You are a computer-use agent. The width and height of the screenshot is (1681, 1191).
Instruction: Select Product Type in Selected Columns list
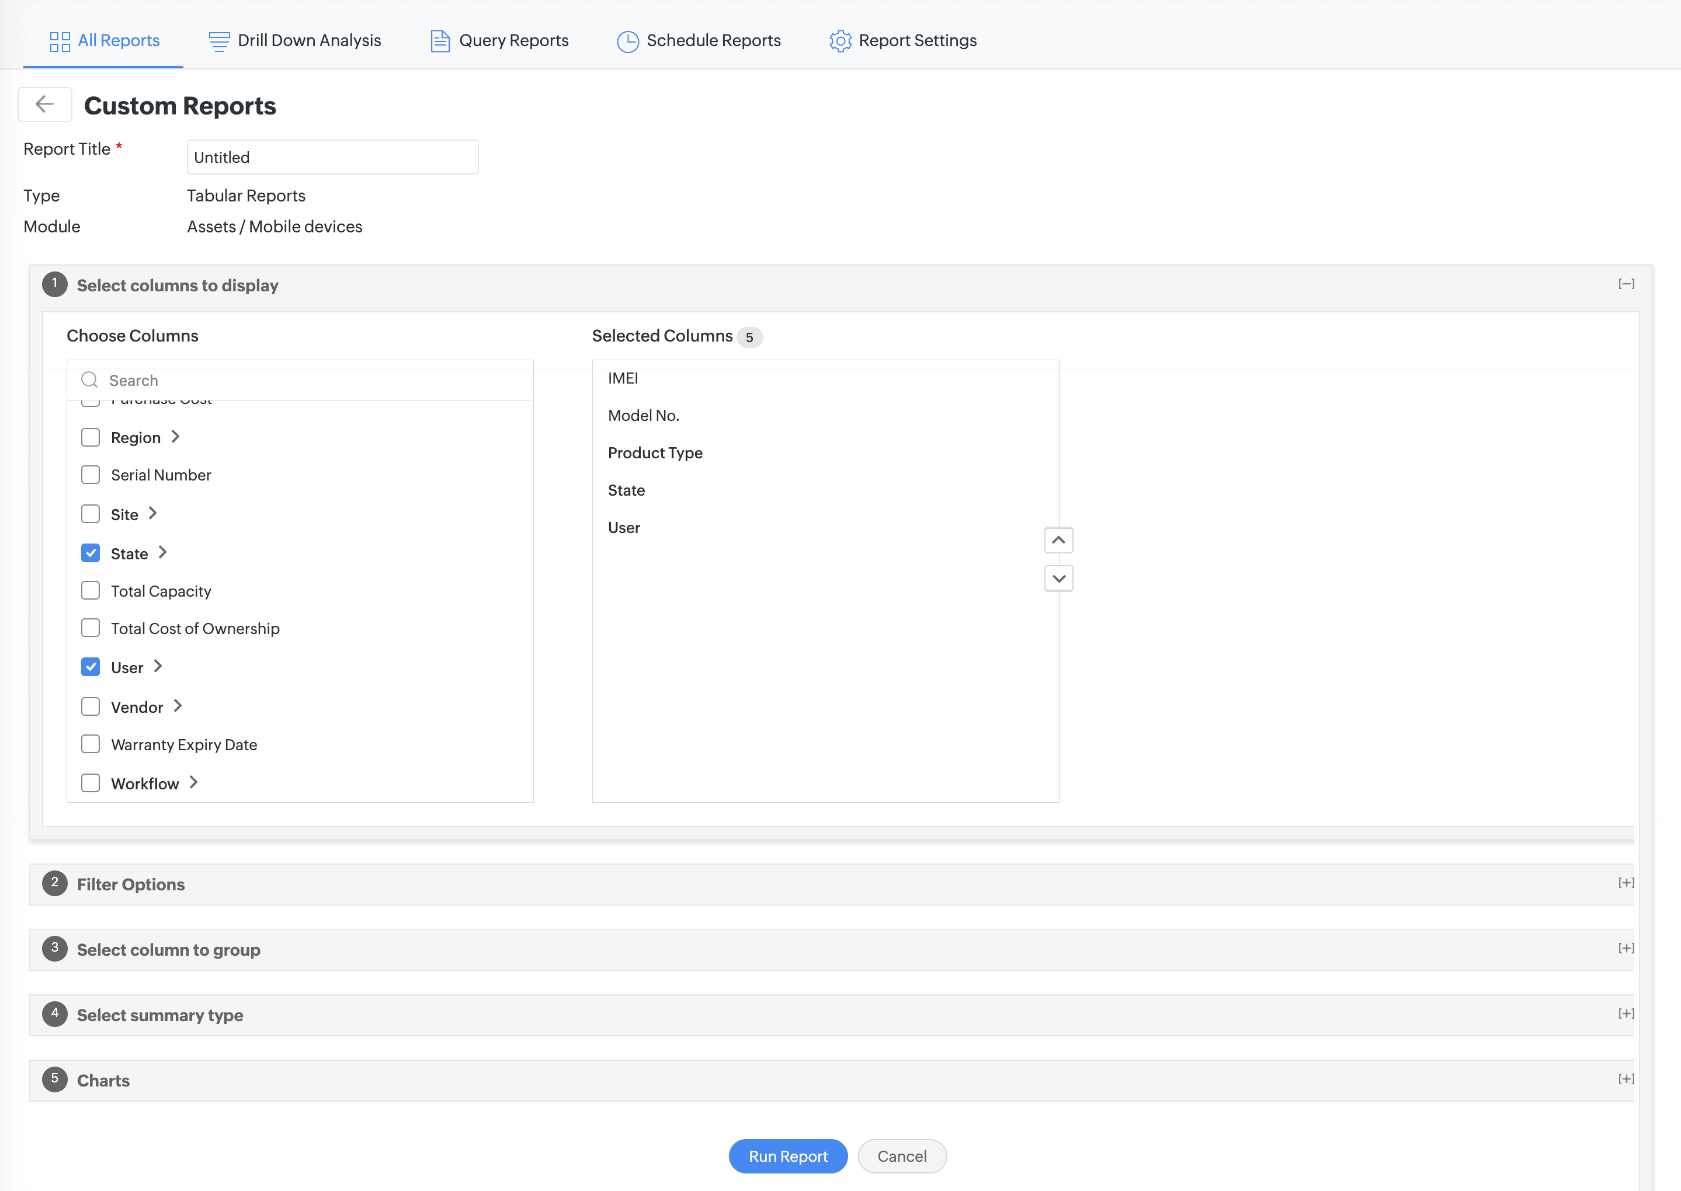click(x=655, y=453)
